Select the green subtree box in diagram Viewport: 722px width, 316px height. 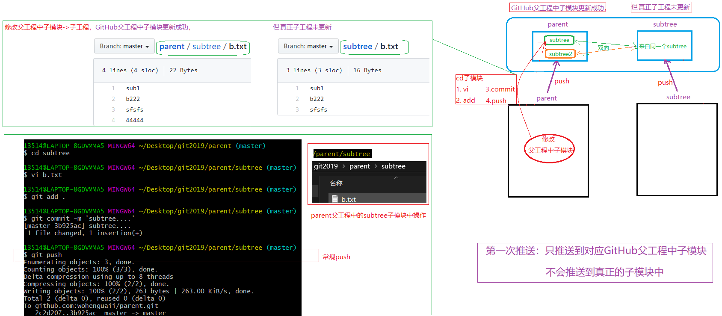click(559, 40)
